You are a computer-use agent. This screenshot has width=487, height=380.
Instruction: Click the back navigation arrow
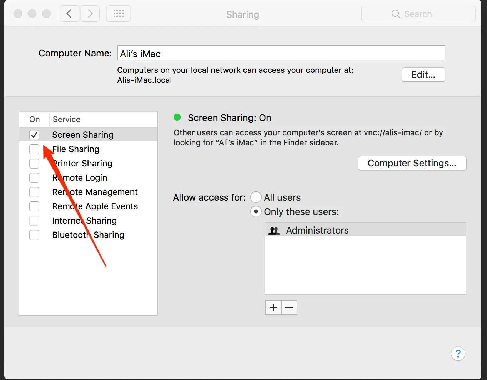click(70, 14)
